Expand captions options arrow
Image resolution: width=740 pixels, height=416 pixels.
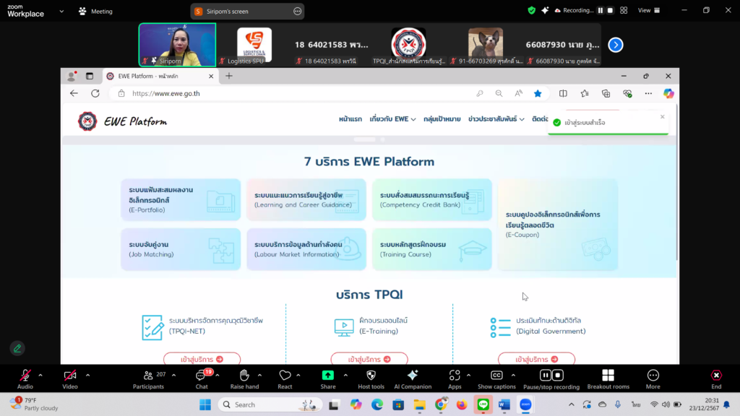(x=513, y=376)
